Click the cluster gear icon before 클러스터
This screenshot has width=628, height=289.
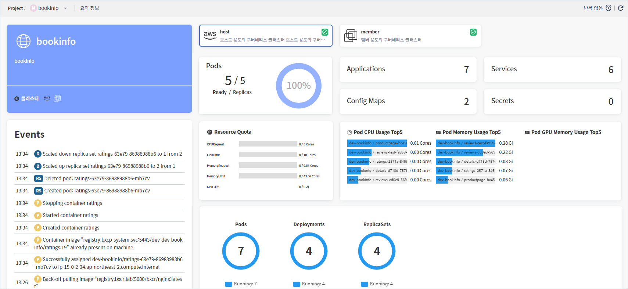[x=17, y=99]
